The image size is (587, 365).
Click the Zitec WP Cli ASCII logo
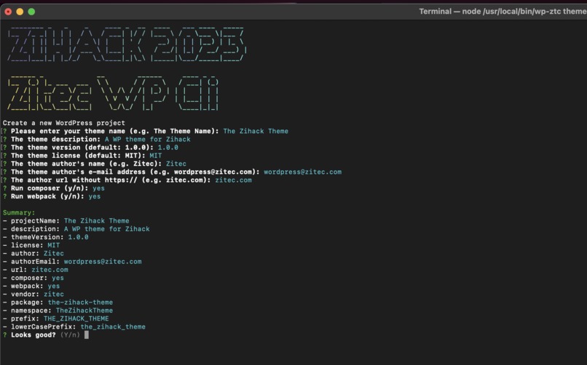[114, 92]
